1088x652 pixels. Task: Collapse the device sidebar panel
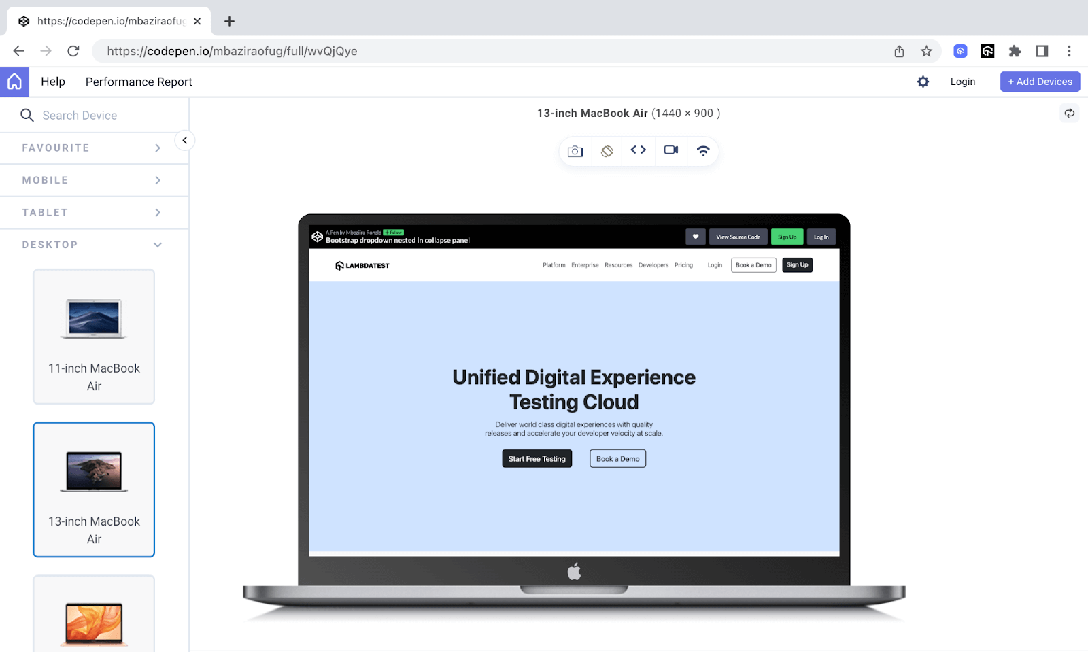tap(184, 140)
